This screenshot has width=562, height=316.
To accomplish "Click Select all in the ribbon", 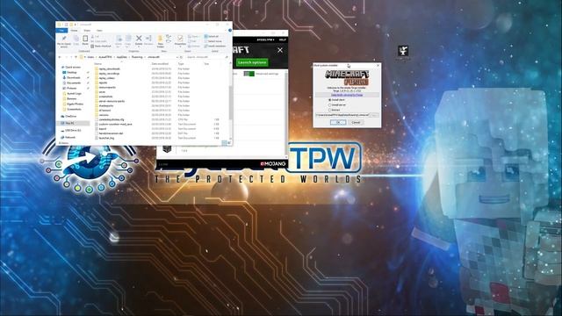I will coord(212,36).
